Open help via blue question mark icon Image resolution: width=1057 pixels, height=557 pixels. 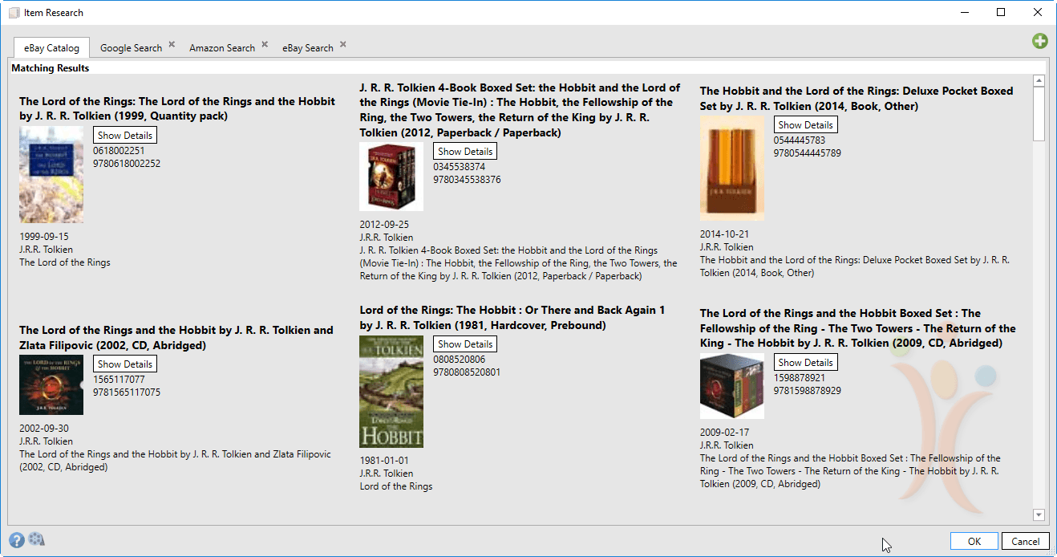pos(17,540)
